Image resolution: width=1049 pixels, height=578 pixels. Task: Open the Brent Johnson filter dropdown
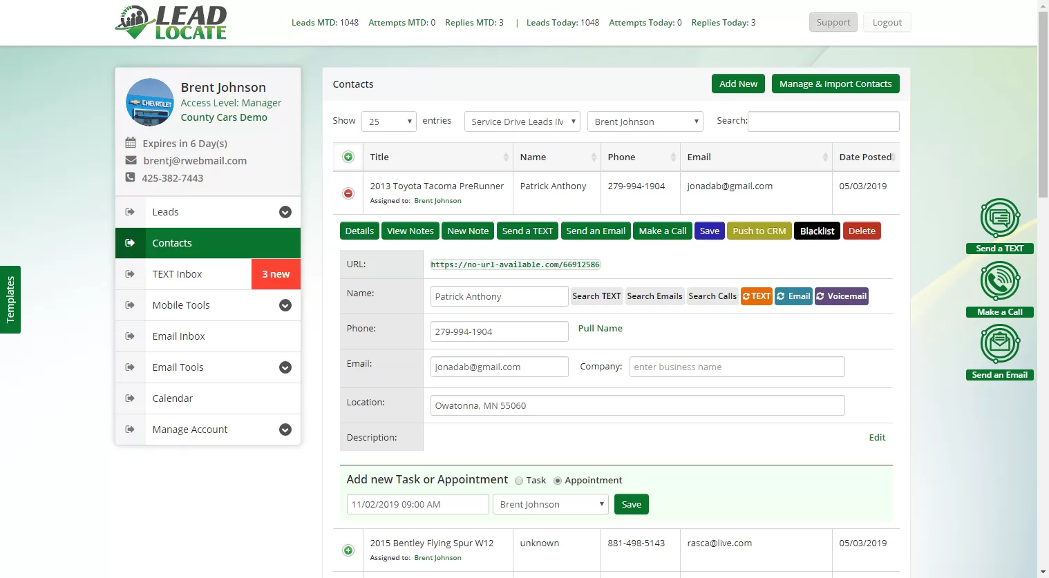[x=645, y=122]
